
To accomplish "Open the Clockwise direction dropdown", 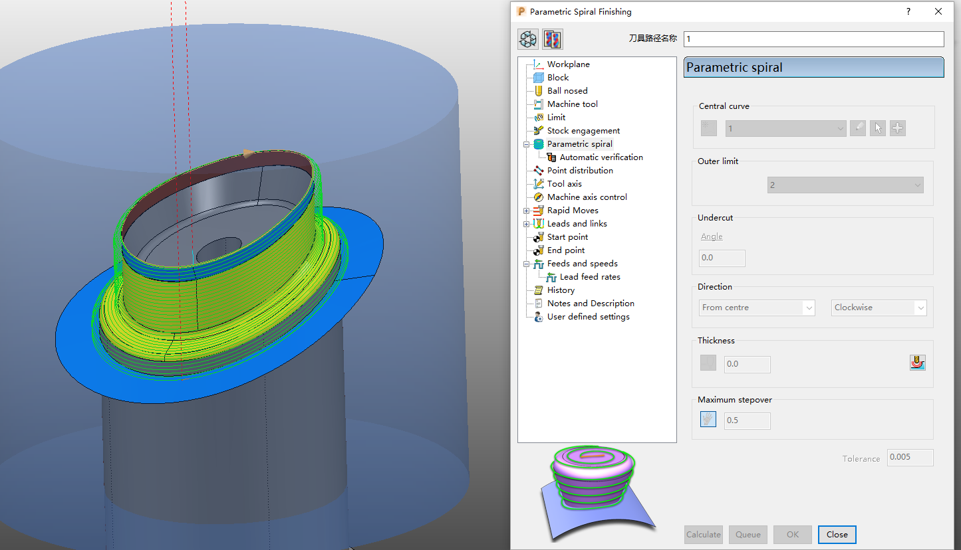I will click(920, 308).
